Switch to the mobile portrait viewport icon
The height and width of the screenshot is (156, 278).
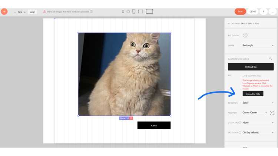coord(123,11)
